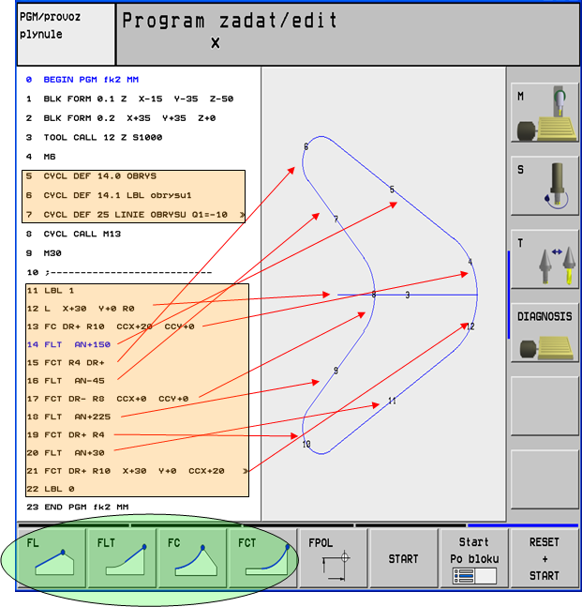
Task: Select line 19 FCT DR+ R4
Action: (66, 434)
